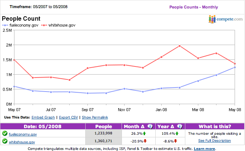Click whitehouse.gov peak data point above 2M line

(180, 46)
